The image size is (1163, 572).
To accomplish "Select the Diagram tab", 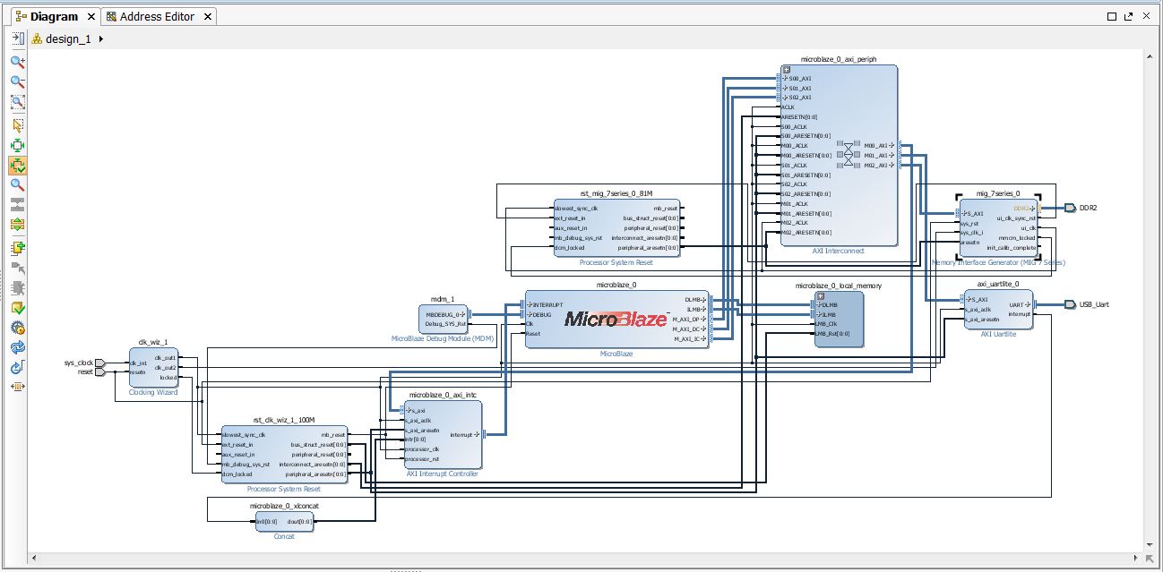I will tap(54, 16).
